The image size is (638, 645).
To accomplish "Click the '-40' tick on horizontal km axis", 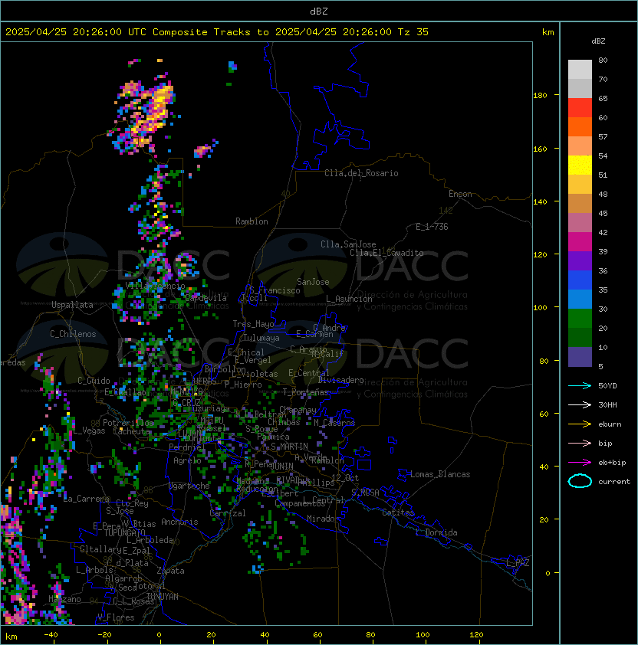I will point(51,635).
